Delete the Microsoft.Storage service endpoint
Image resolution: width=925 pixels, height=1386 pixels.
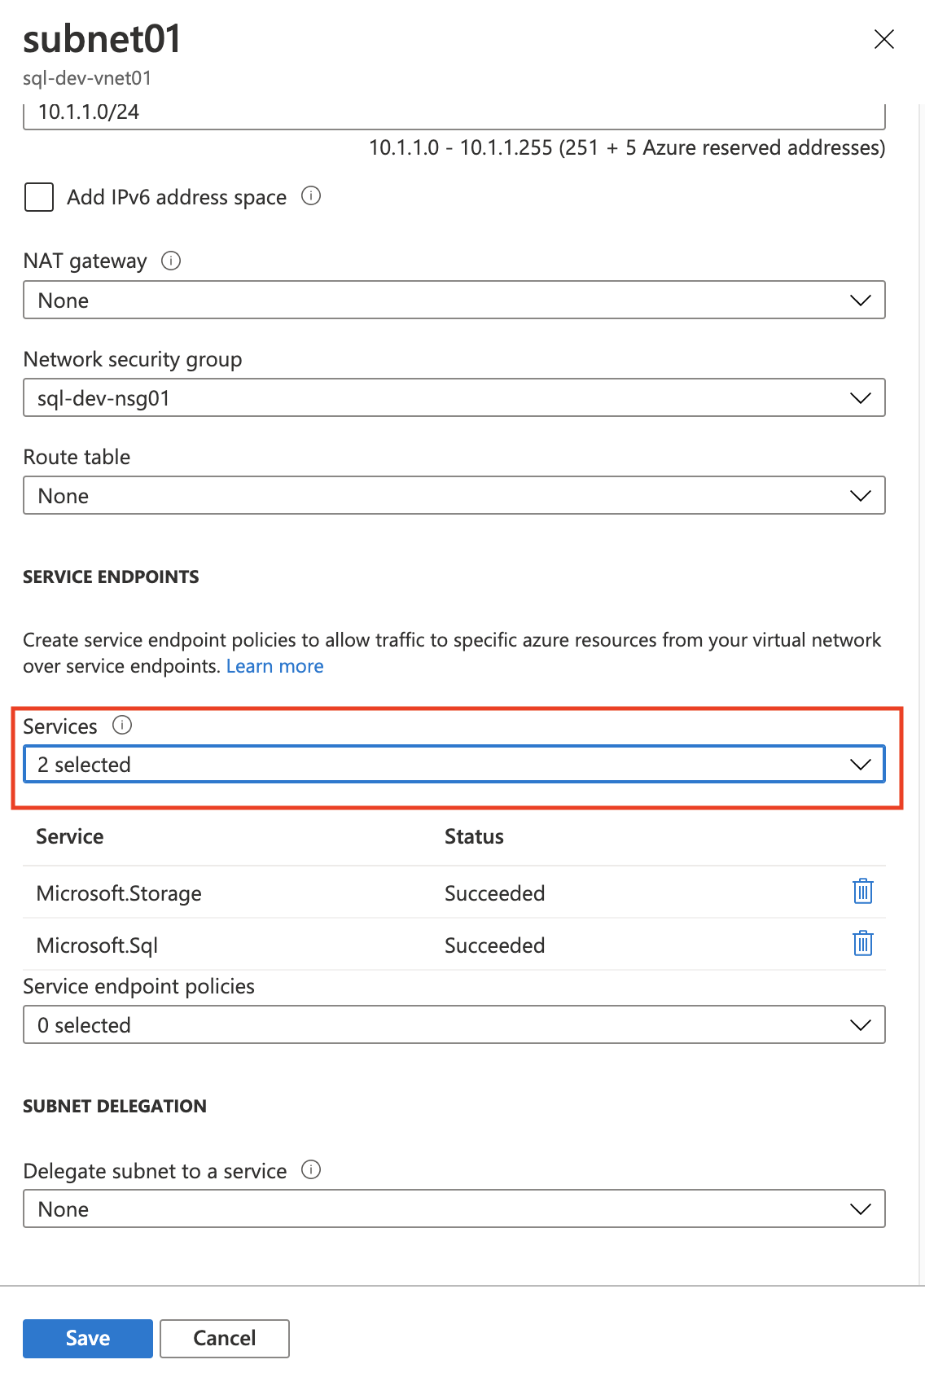[862, 892]
